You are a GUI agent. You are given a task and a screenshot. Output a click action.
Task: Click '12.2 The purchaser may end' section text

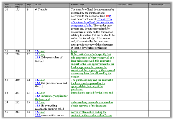[51, 83]
